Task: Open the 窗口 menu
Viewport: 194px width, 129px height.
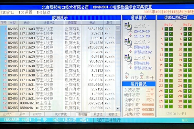Action: click(8, 12)
